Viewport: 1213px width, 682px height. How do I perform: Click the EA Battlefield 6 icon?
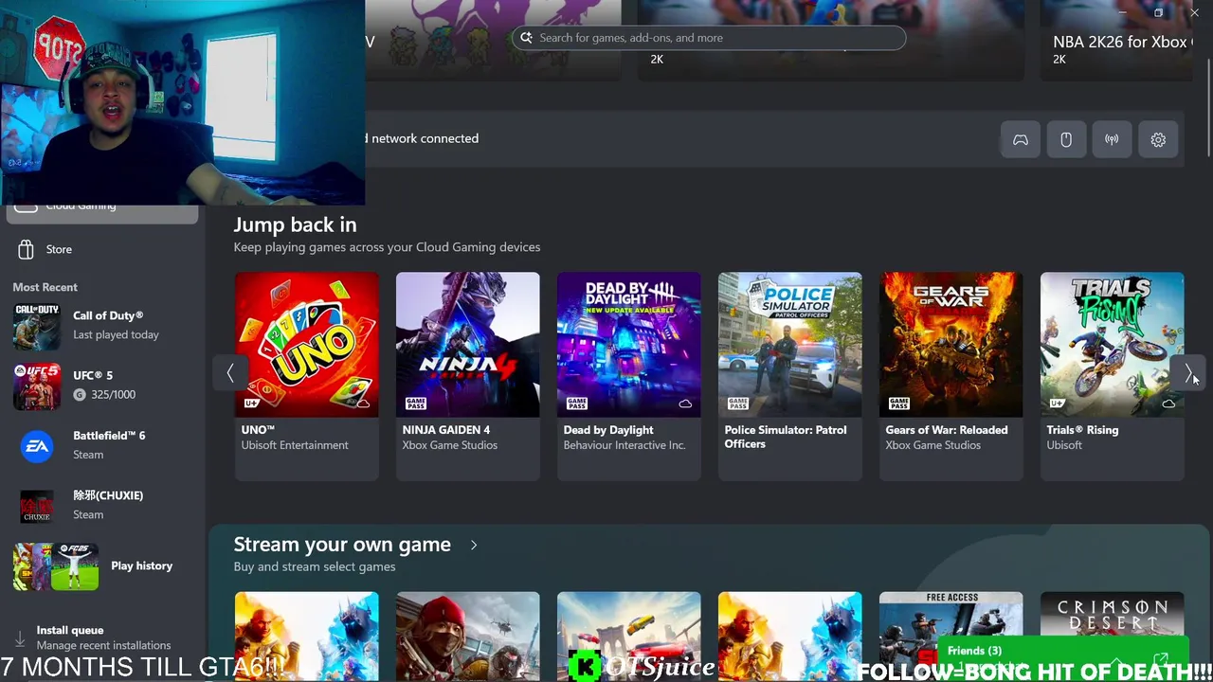point(37,445)
